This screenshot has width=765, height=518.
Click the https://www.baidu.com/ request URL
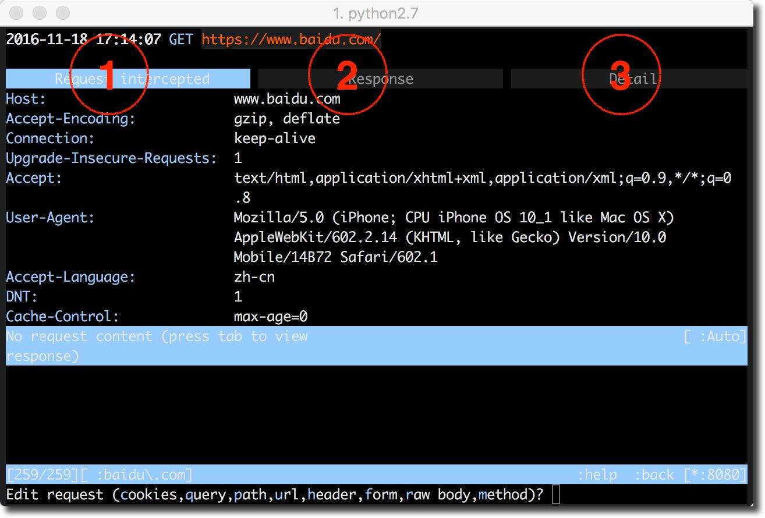click(x=291, y=40)
